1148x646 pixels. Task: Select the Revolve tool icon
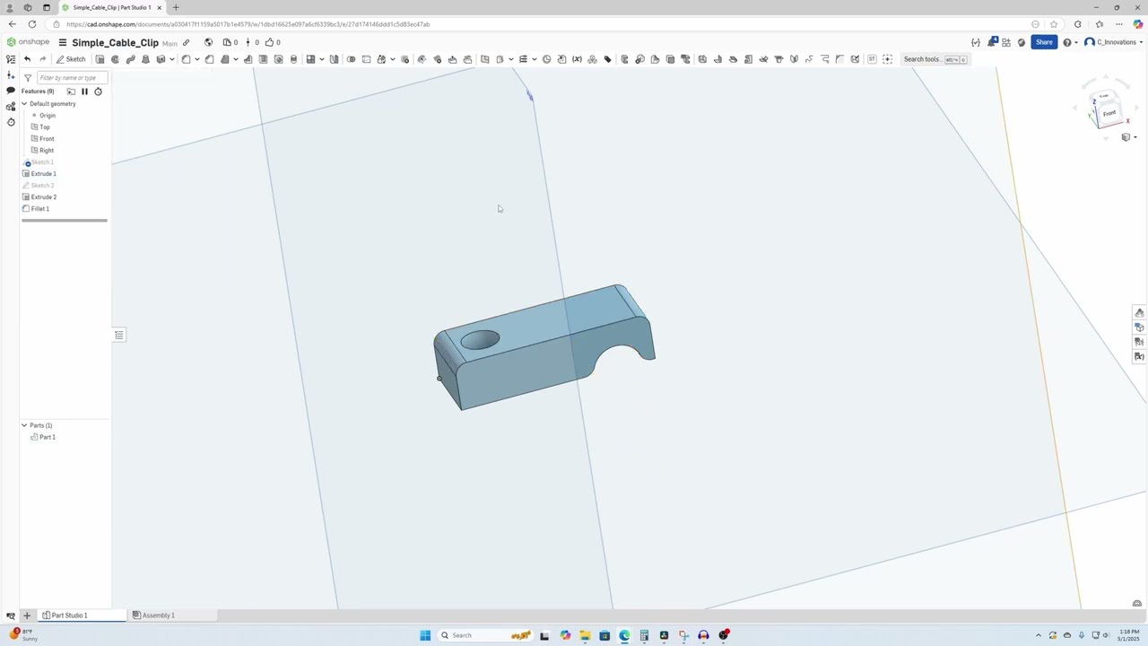coord(115,59)
